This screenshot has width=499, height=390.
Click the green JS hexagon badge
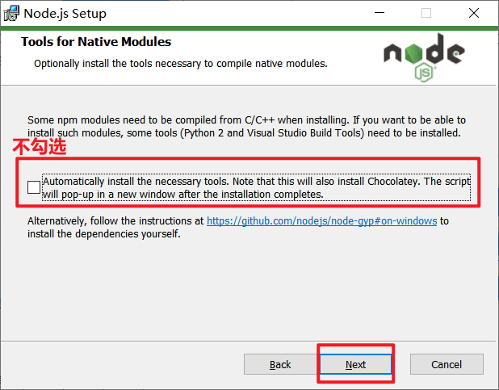point(424,73)
